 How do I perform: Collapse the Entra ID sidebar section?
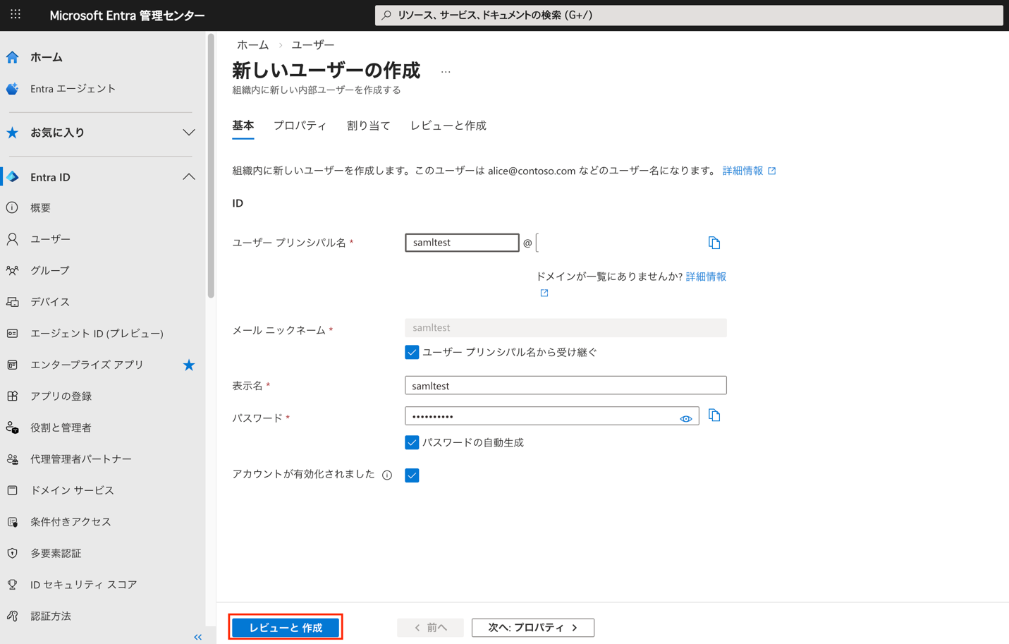tap(188, 177)
